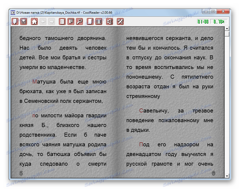Screen dimensions: 240x189
Task: Click the word "неявившегося" at the top right page
Action: point(145,38)
